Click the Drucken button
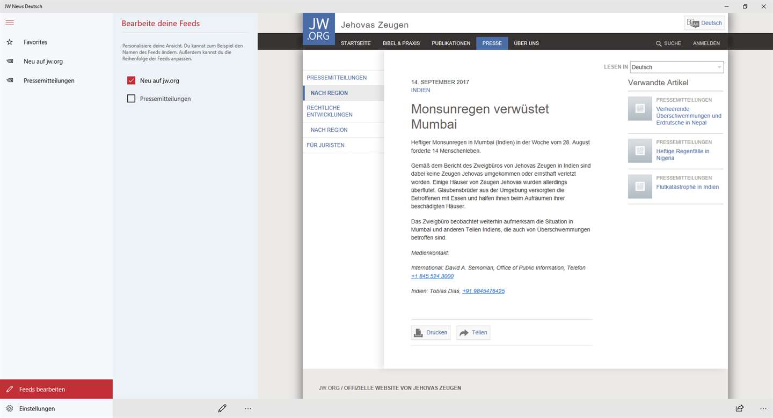 (431, 333)
